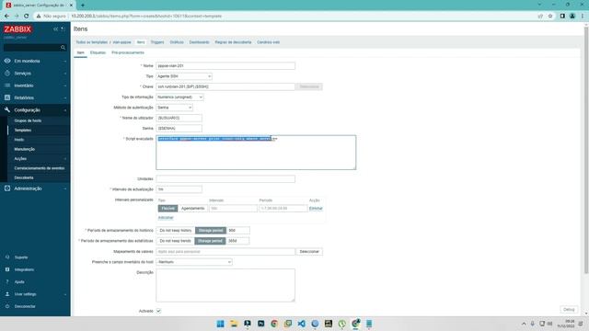Click the Intervalo de actualização field
The image size is (589, 331).
pos(179,189)
